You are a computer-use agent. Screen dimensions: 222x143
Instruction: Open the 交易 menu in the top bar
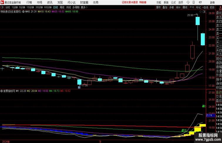[96, 2]
